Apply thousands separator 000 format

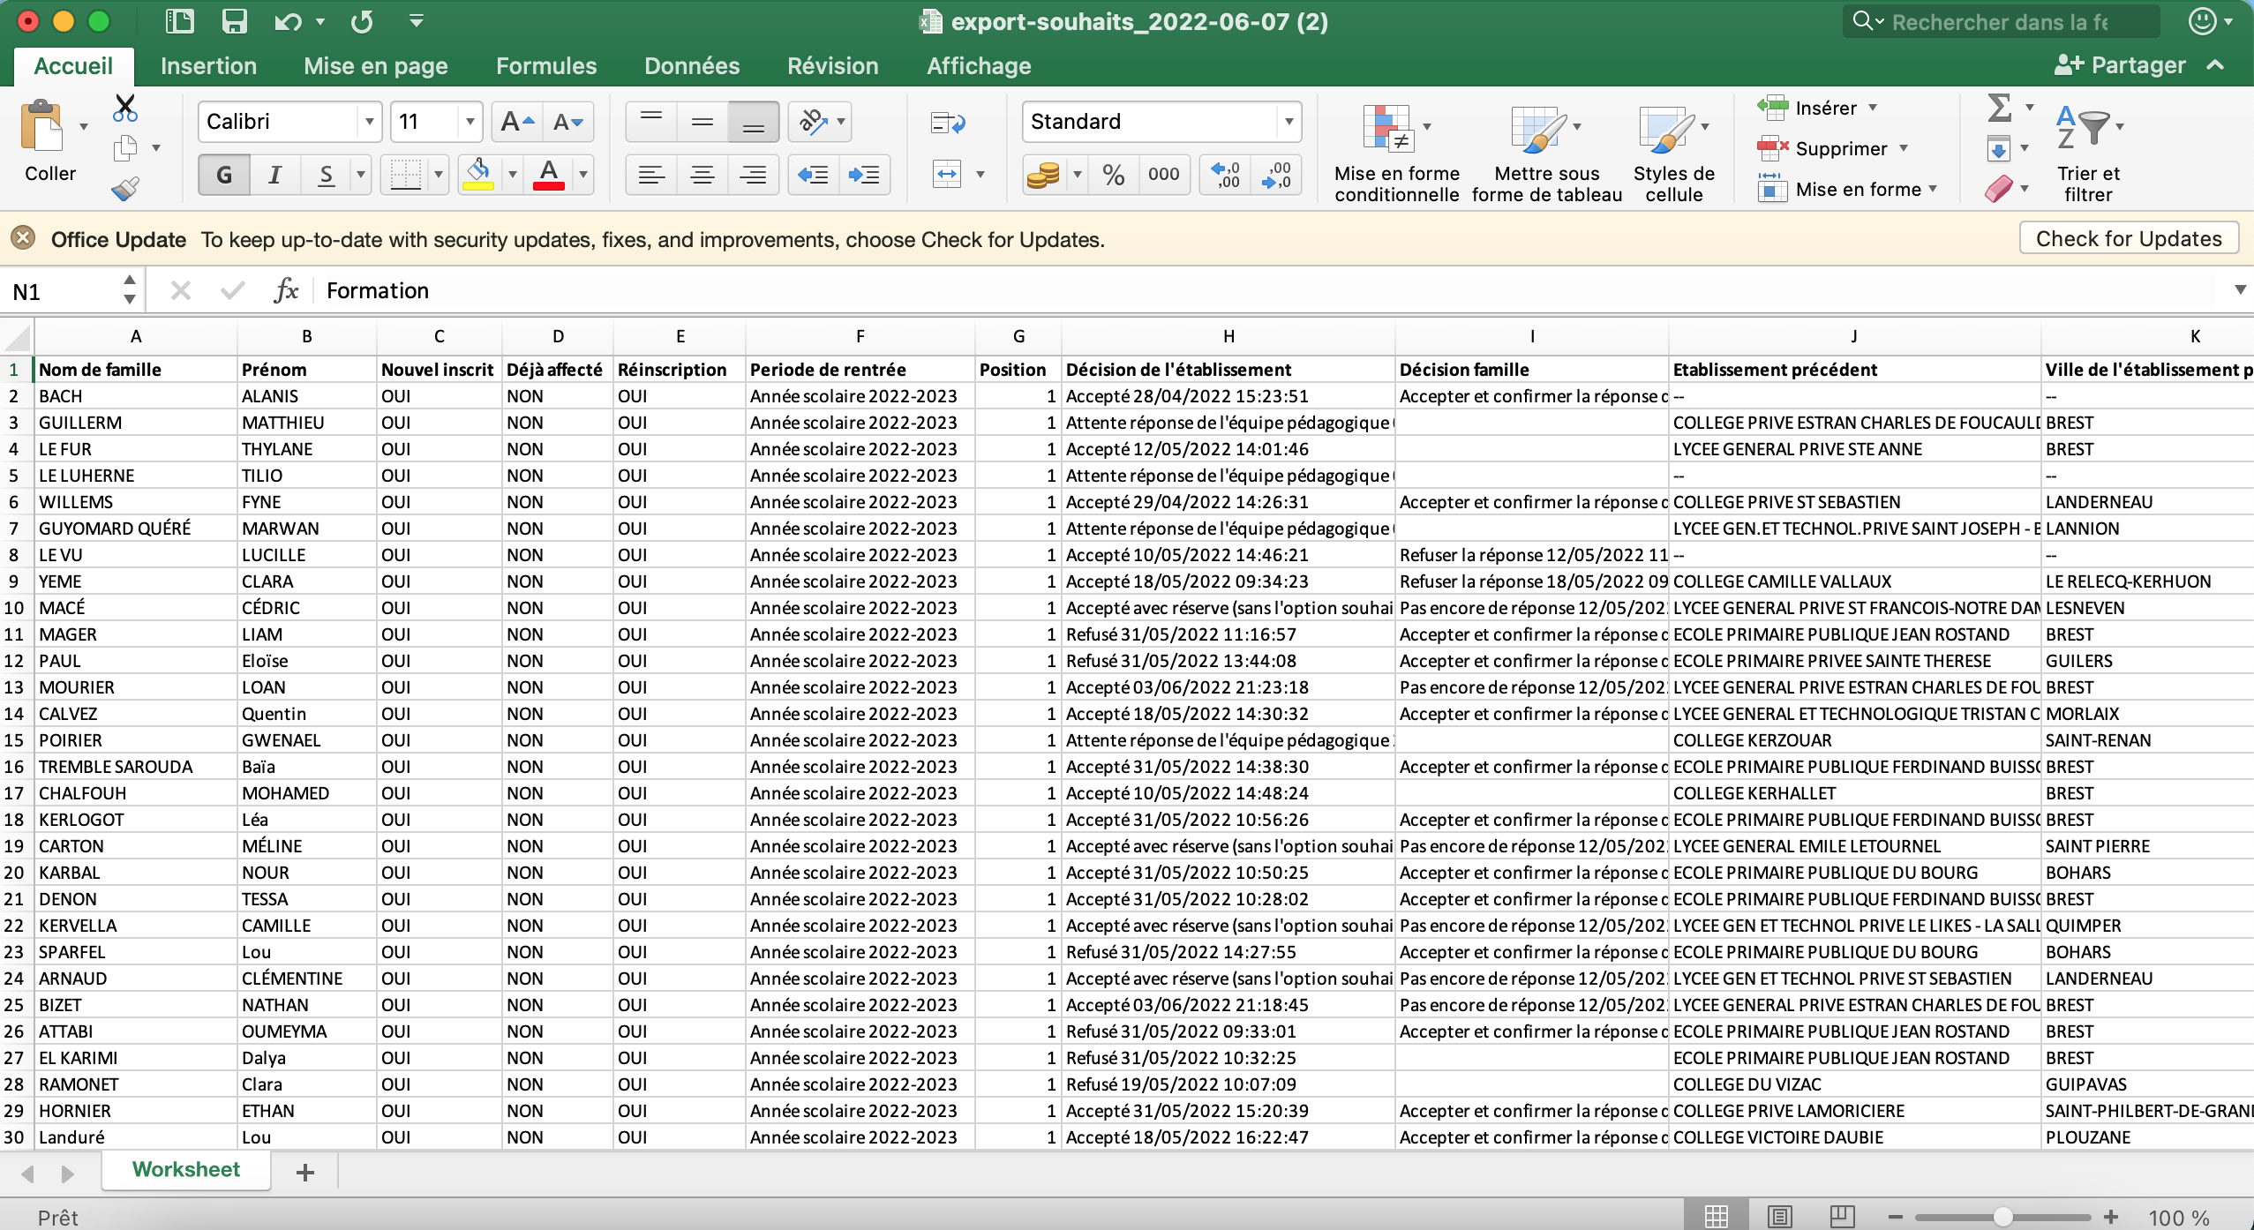[x=1164, y=175]
